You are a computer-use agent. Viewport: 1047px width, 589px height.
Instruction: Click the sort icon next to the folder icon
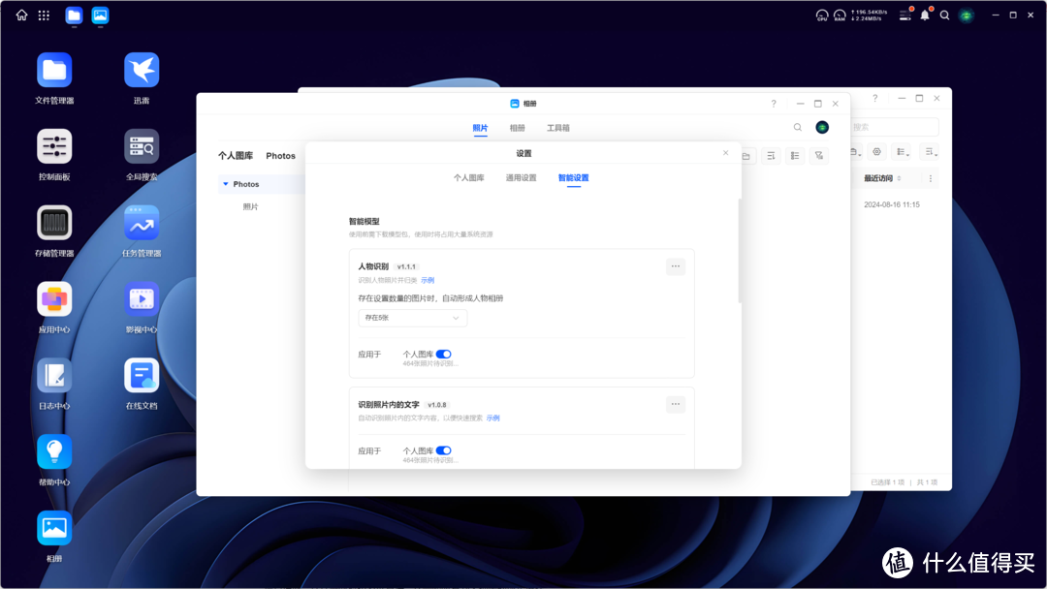(771, 155)
